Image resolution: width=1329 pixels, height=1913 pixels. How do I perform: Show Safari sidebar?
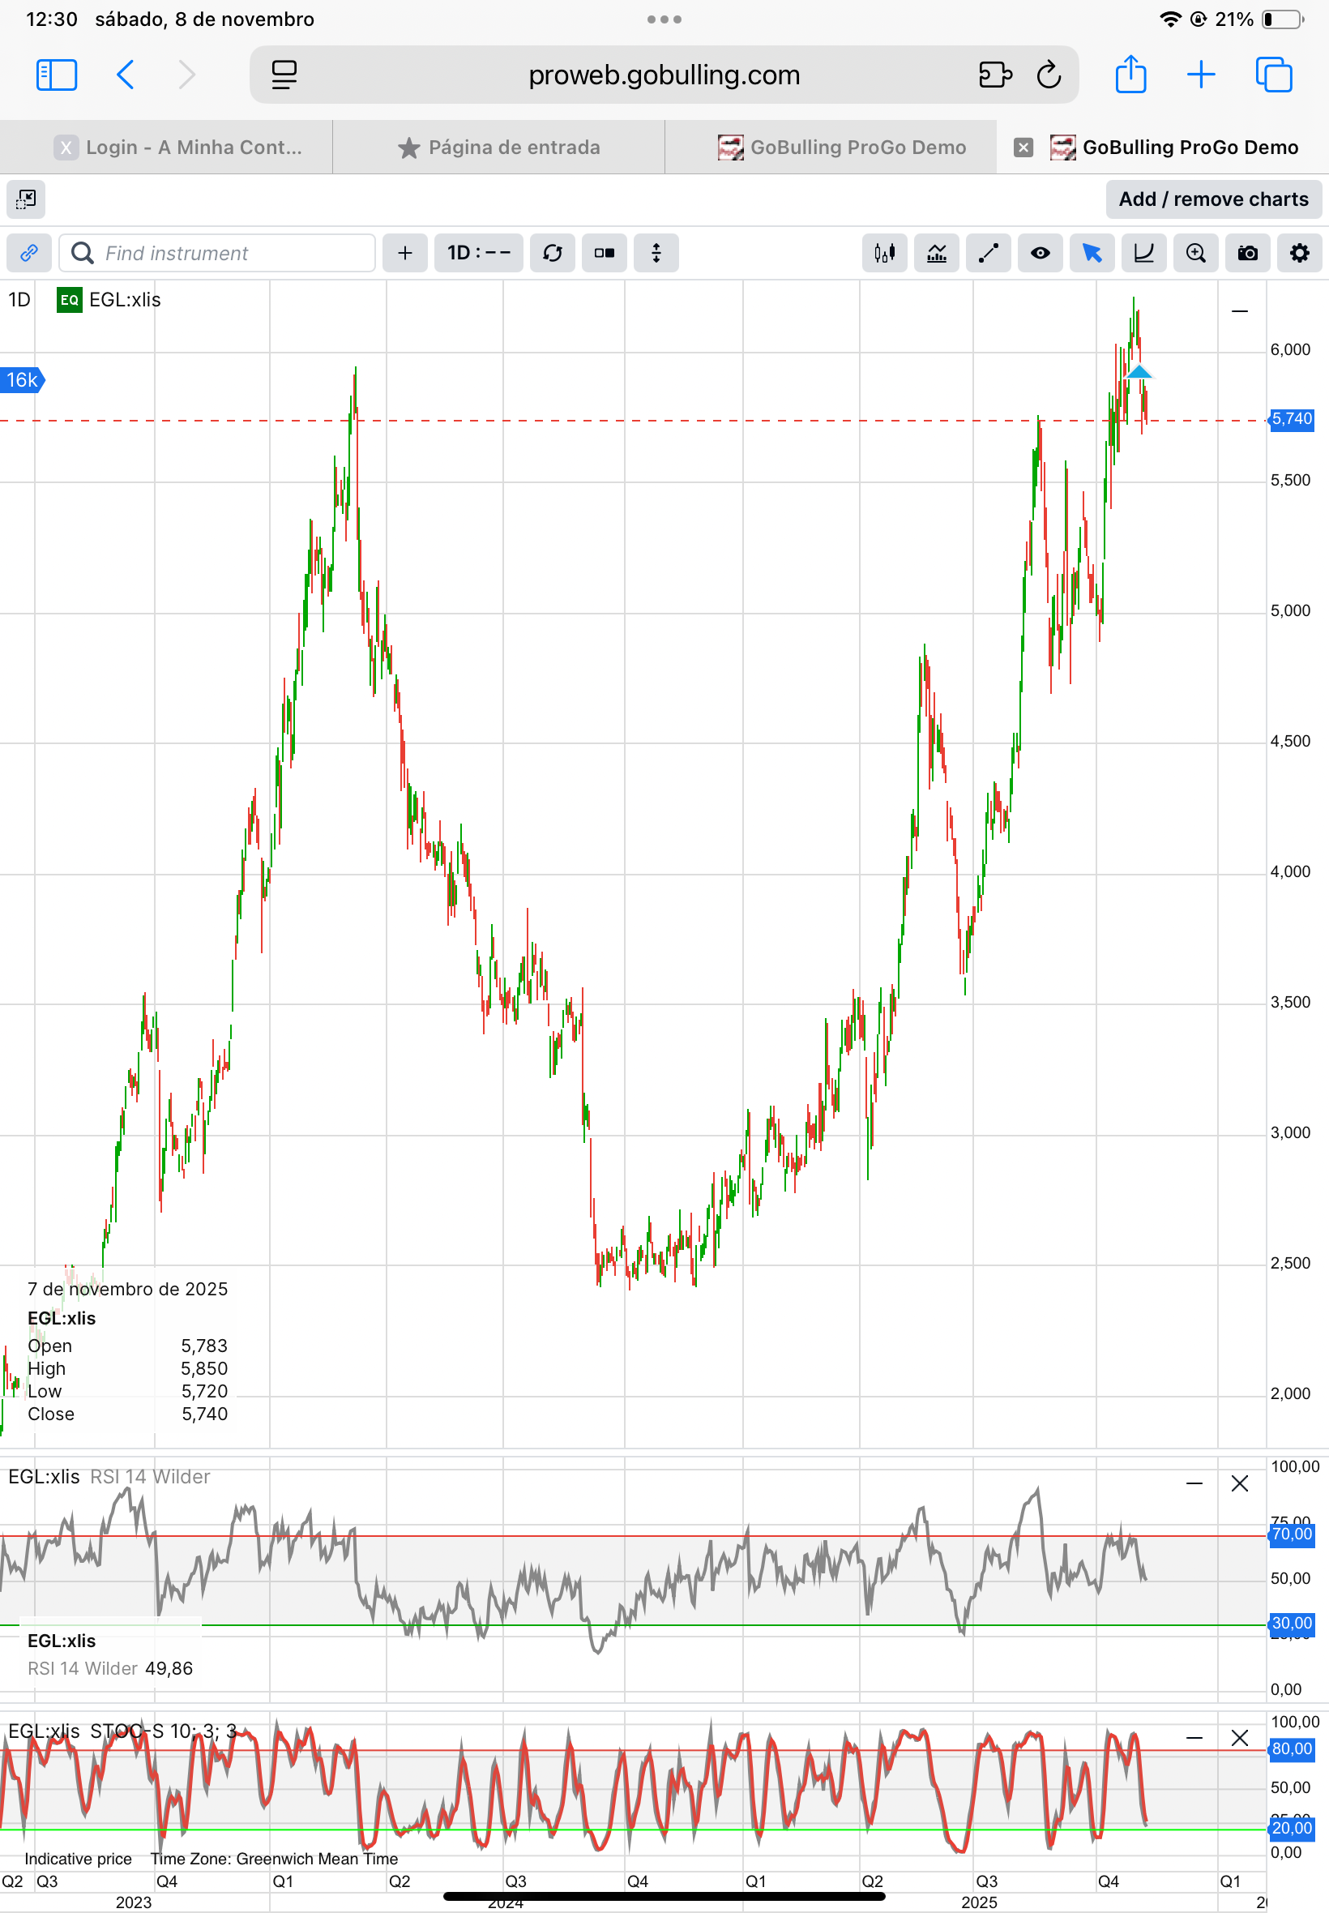click(57, 75)
